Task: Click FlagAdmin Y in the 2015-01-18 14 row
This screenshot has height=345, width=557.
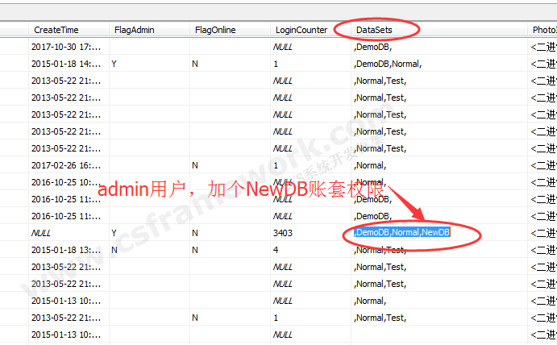Action: (x=114, y=64)
